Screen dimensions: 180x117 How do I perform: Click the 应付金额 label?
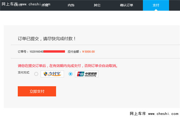pos(74,52)
